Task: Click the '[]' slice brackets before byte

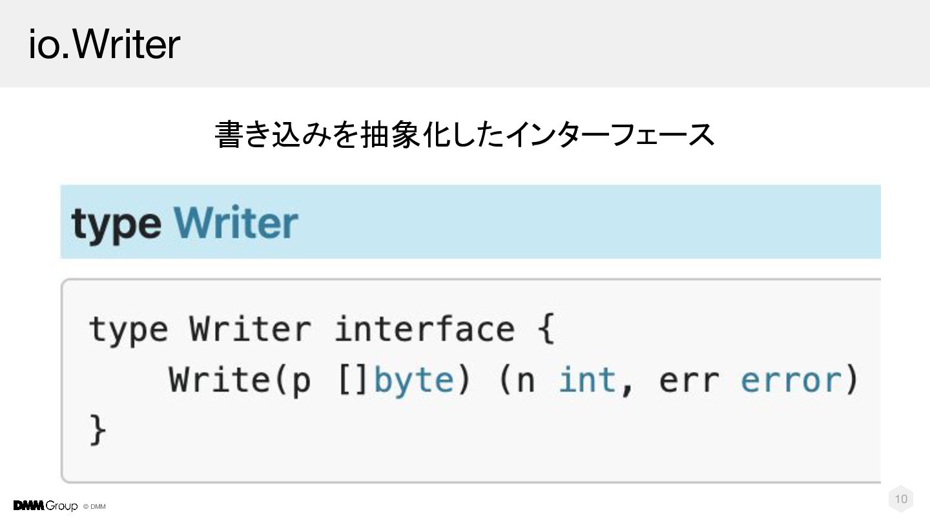Action: [353, 380]
